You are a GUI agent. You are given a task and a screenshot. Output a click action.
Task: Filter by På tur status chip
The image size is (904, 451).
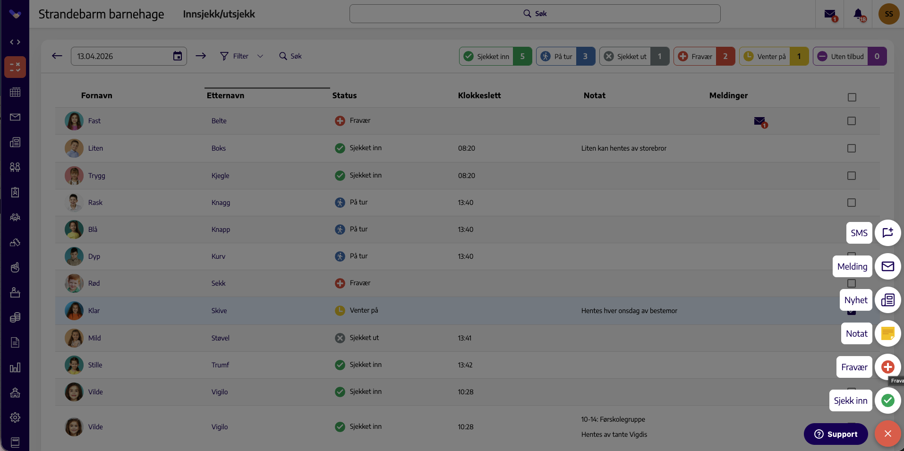(565, 56)
